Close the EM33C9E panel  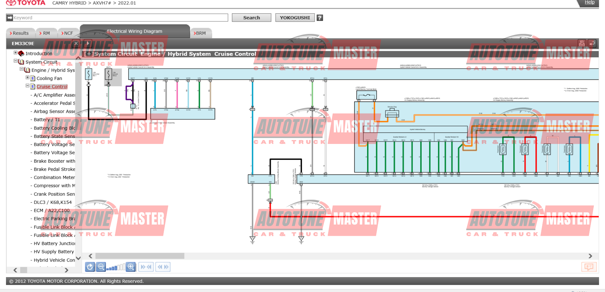click(x=76, y=43)
